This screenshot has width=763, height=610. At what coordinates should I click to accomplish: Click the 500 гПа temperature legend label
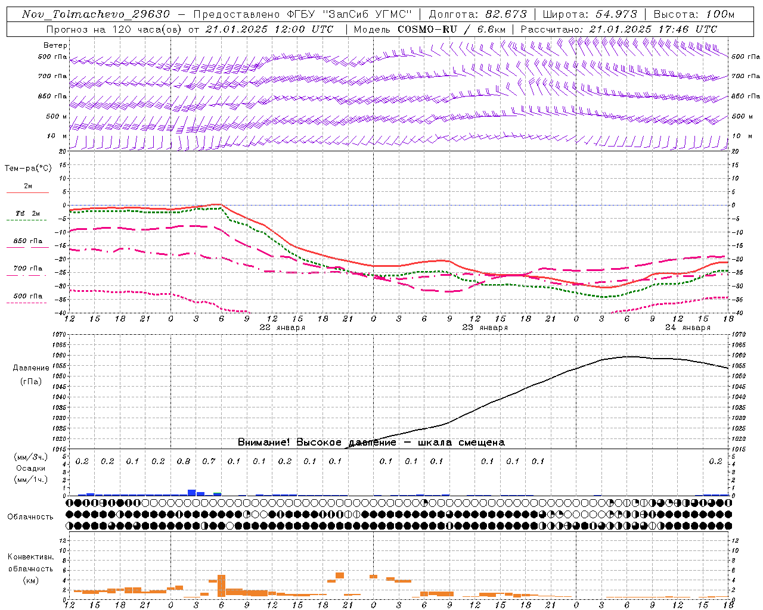click(28, 296)
